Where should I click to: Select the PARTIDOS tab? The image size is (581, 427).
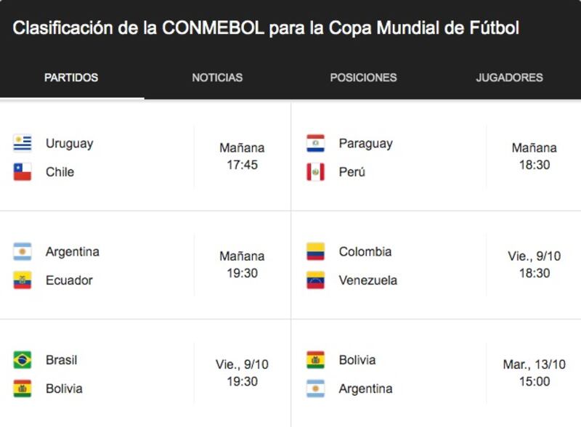coord(71,78)
